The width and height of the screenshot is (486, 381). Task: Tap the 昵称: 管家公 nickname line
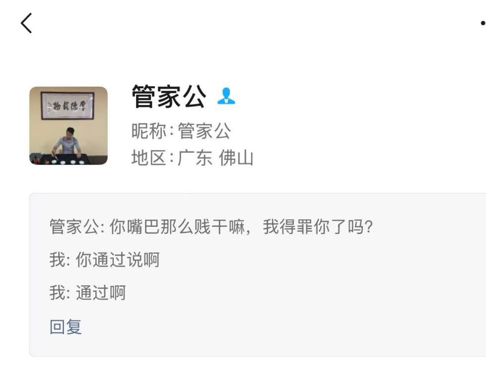pos(181,130)
